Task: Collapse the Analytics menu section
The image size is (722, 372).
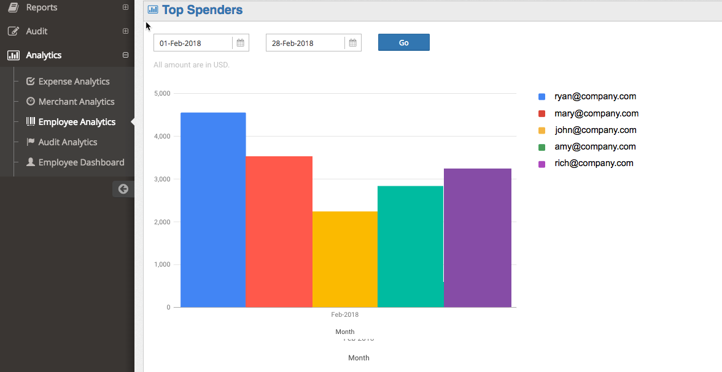Action: [x=125, y=55]
